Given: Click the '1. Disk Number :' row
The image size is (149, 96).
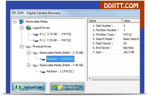Looking at the screenshot, I should coord(113,26).
